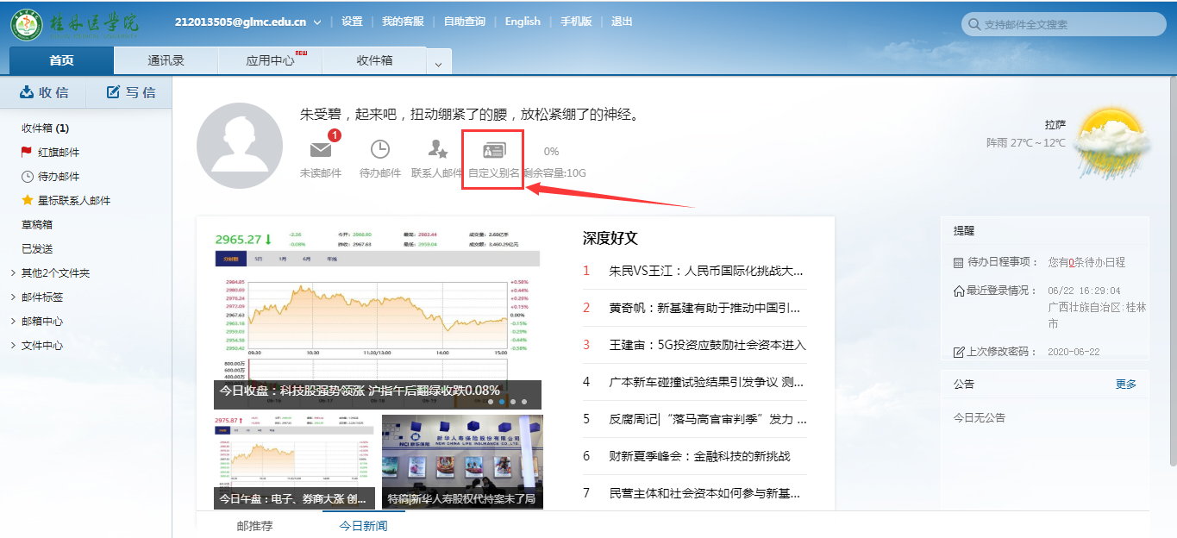Click the 写信 compose button
The height and width of the screenshot is (538, 1177).
coord(130,92)
